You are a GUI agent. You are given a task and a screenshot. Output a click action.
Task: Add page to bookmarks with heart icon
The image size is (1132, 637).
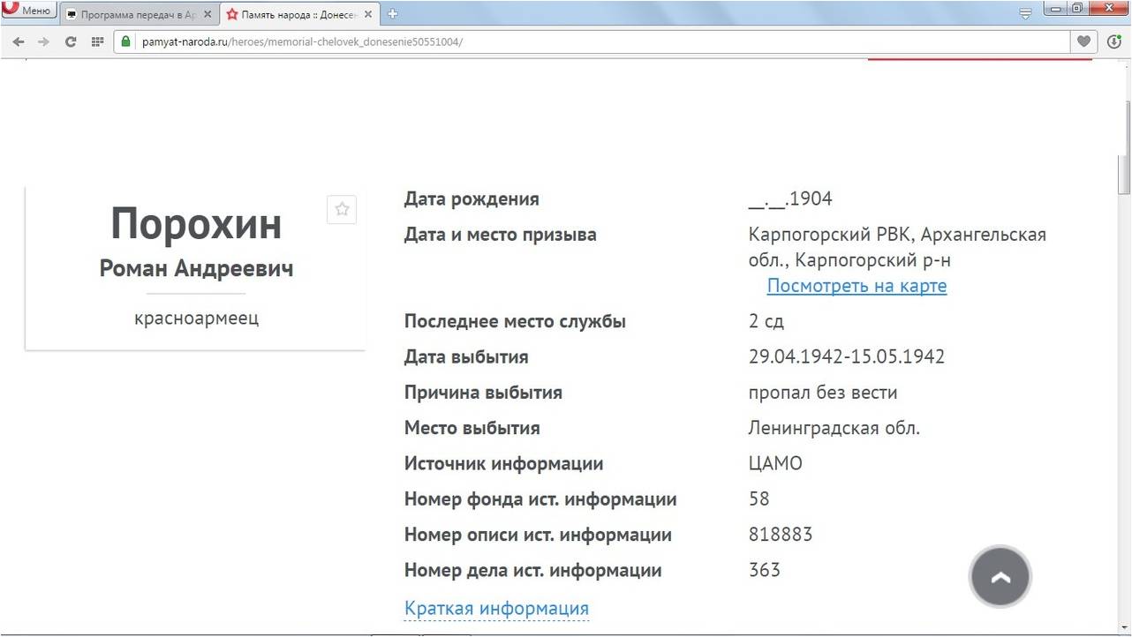pos(1084,41)
